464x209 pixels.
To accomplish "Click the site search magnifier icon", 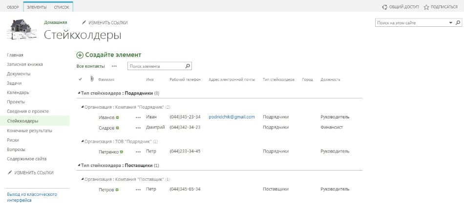I will tap(458, 23).
